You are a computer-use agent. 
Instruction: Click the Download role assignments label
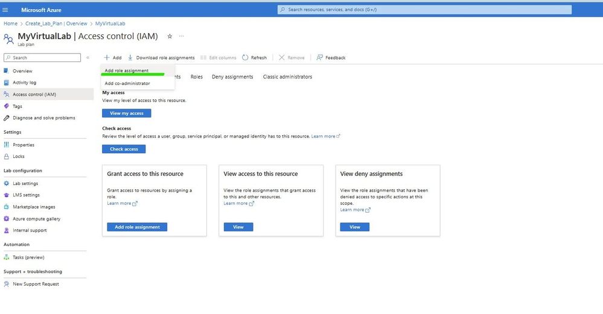pyautogui.click(x=165, y=58)
